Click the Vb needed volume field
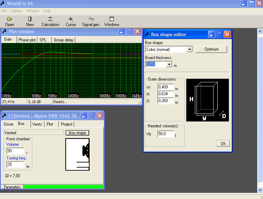Viewport: 263px width, 199px height. tap(166, 134)
